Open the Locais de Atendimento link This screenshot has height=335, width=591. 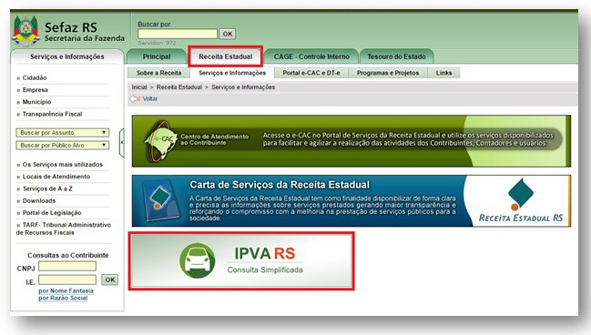click(x=56, y=177)
